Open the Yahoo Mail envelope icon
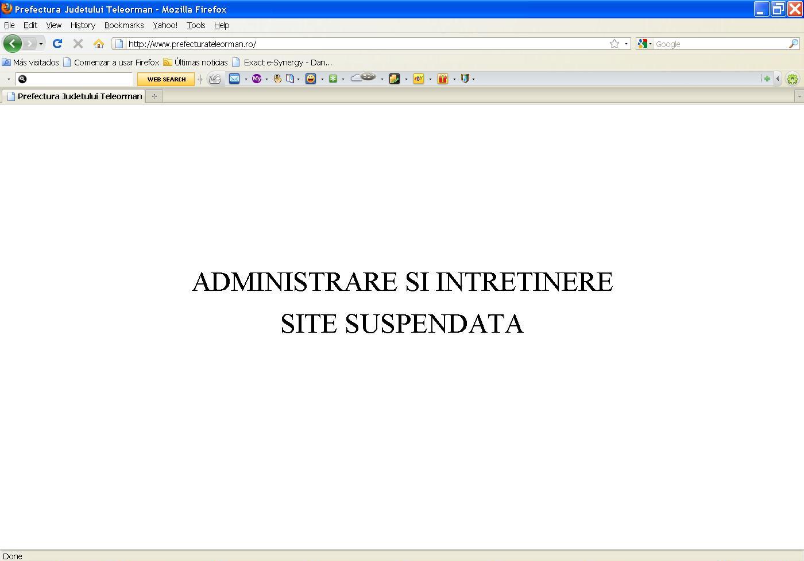Image resolution: width=804 pixels, height=561 pixels. pyautogui.click(x=234, y=79)
